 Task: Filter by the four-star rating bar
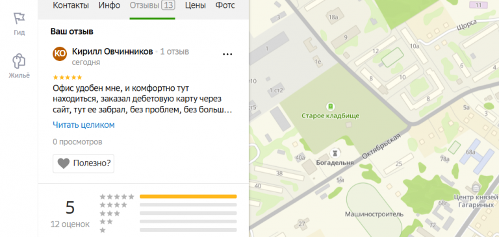coord(188,205)
